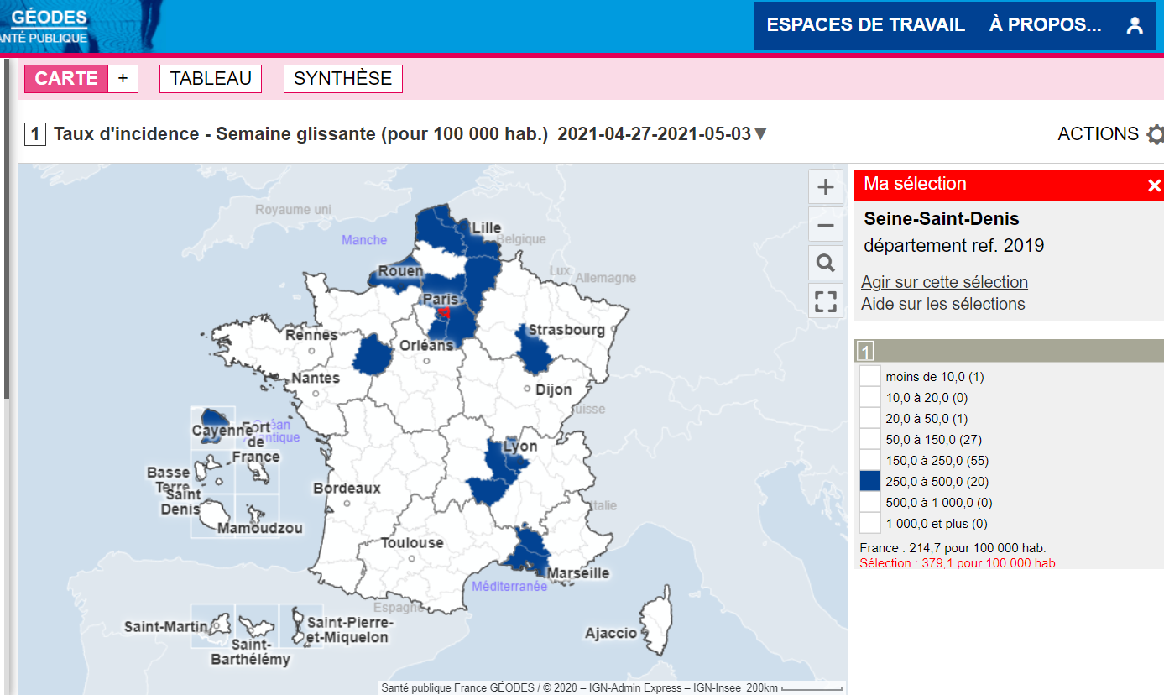The width and height of the screenshot is (1164, 695).
Task: Open ESPACES DE TRAVAIL menu
Action: [x=865, y=25]
